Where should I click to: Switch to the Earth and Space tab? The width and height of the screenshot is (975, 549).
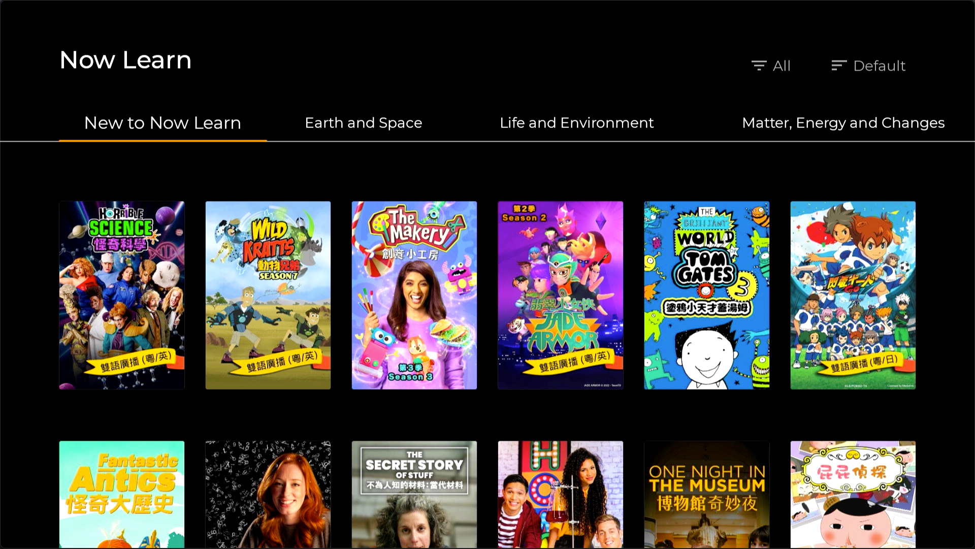tap(363, 123)
